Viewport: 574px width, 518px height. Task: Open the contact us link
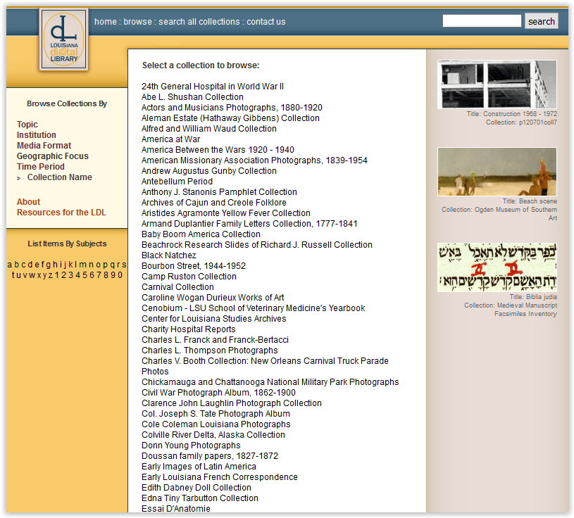(x=266, y=22)
